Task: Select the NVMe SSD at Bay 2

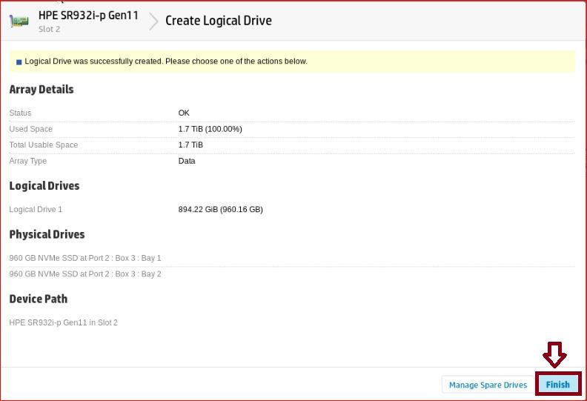Action: [x=84, y=274]
